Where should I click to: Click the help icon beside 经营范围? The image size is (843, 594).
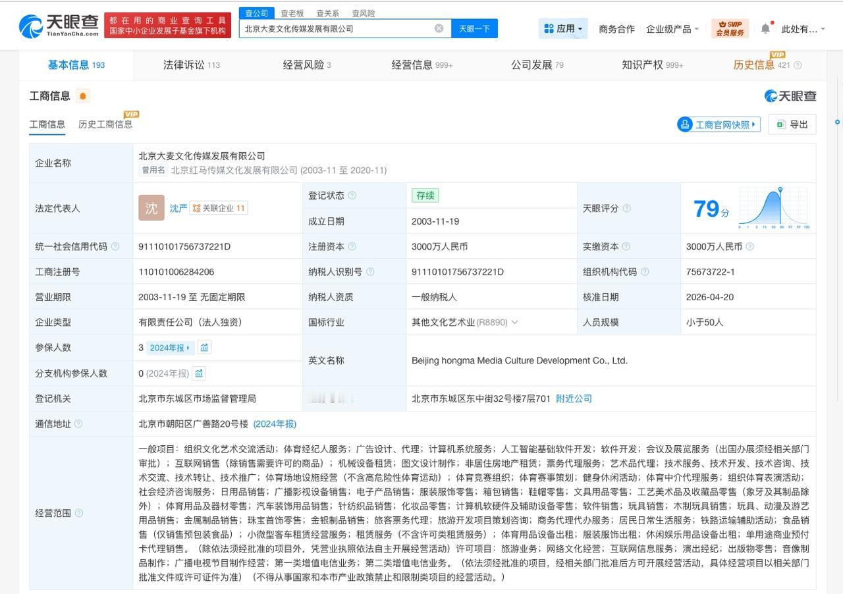pyautogui.click(x=79, y=513)
